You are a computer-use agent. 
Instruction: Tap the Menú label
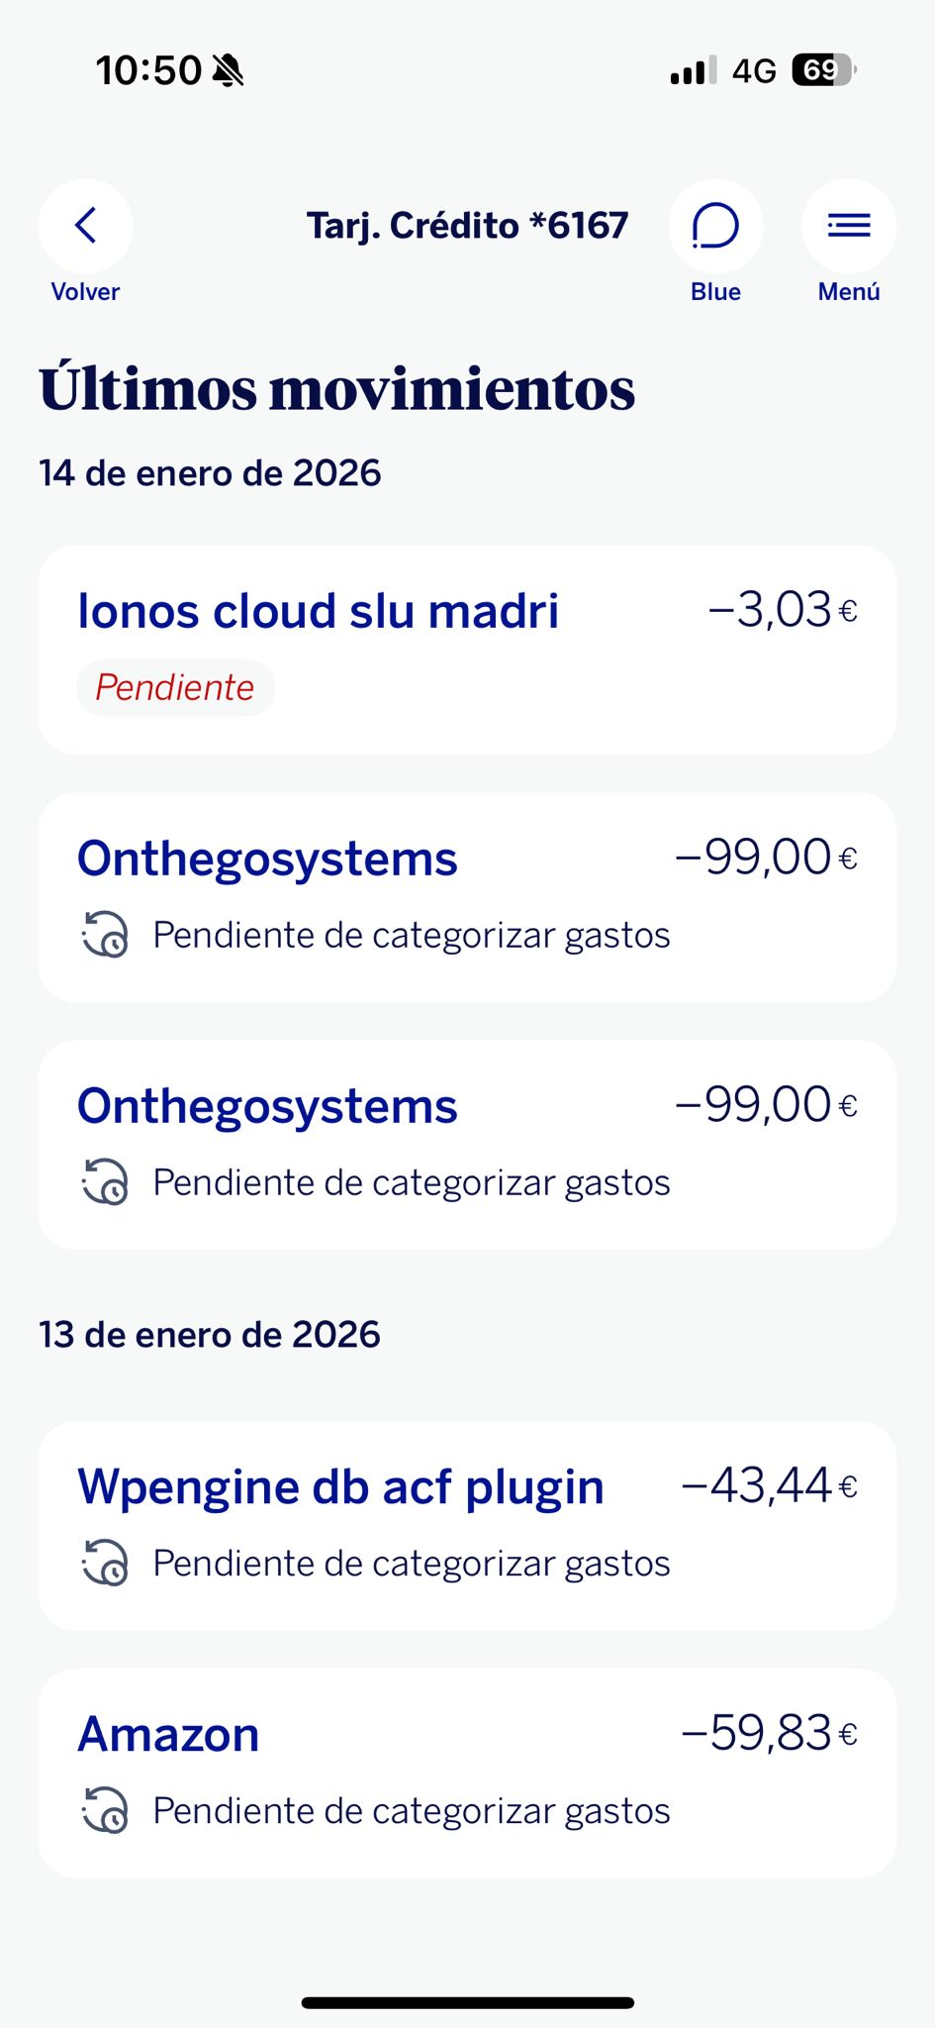click(x=848, y=292)
